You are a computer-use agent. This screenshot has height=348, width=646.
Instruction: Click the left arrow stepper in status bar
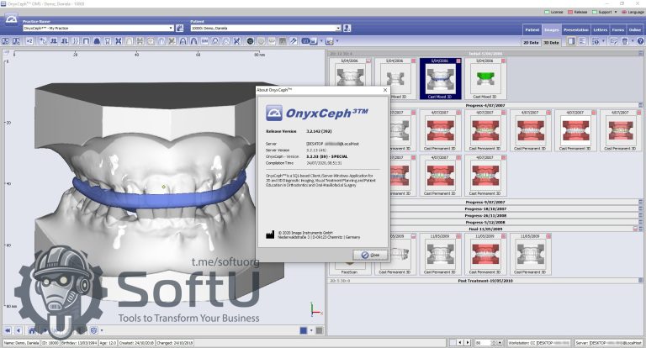point(460,343)
